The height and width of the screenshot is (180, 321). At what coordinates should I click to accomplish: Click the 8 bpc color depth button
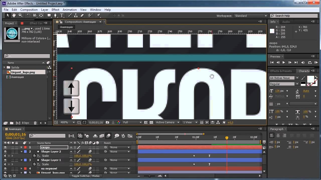point(26,123)
